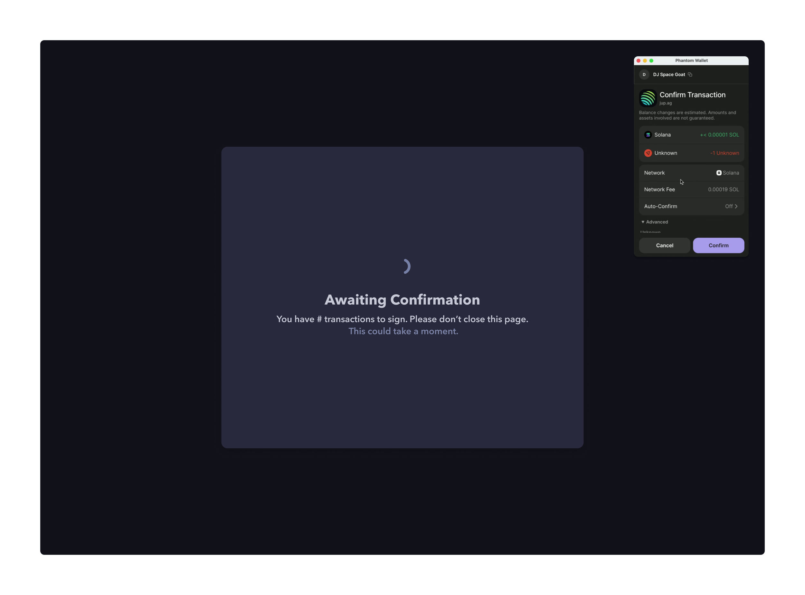Click the Jupiter jup.ag app icon

click(648, 98)
